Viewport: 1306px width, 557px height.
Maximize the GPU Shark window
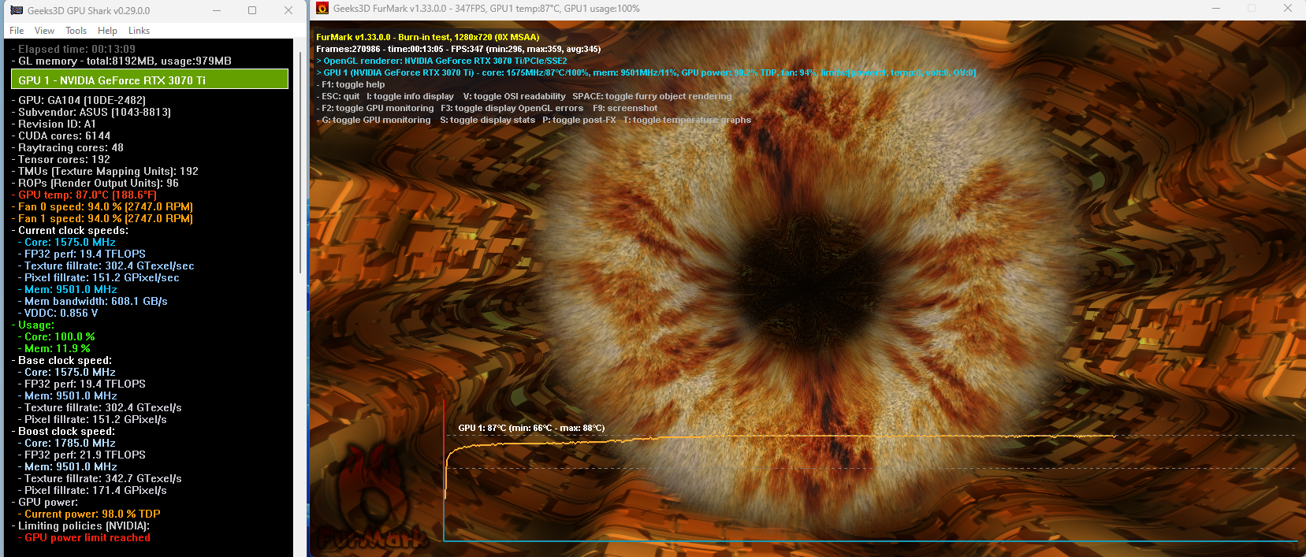click(x=252, y=10)
